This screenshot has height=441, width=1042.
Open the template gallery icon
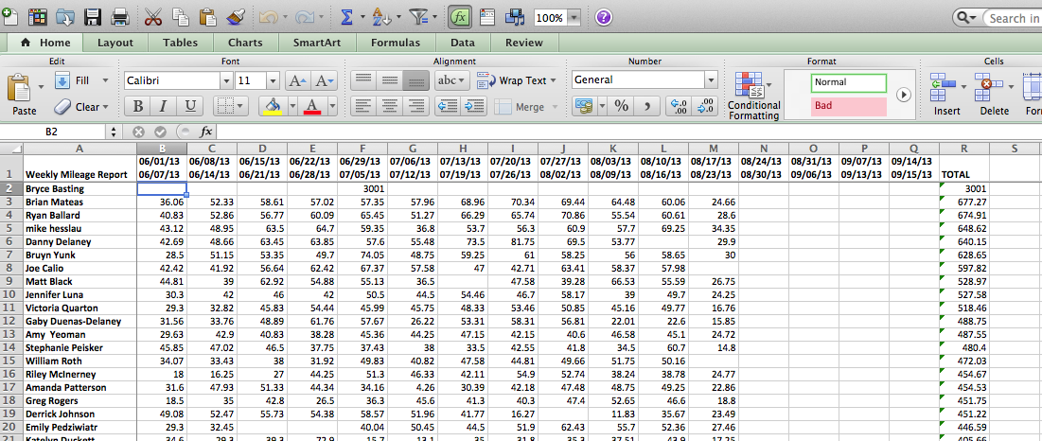coord(36,17)
